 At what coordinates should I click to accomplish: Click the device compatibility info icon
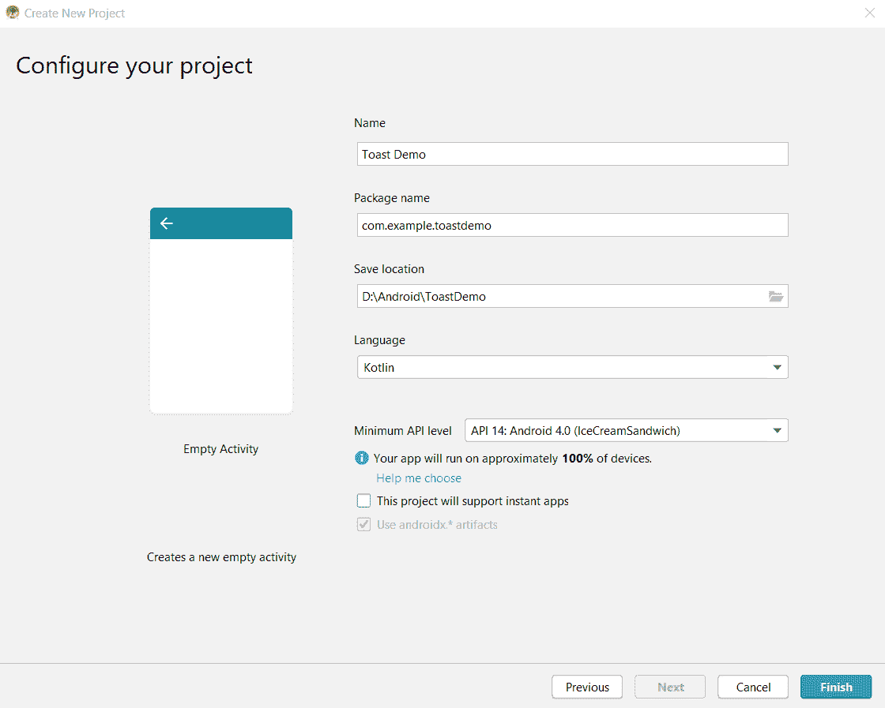[362, 458]
